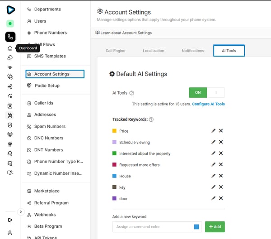271x239 pixels.
Task: Open the Notifications tab
Action: click(x=193, y=51)
